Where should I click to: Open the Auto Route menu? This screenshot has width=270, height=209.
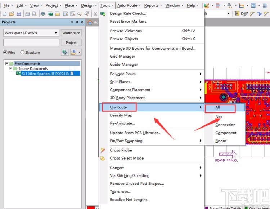click(x=129, y=5)
